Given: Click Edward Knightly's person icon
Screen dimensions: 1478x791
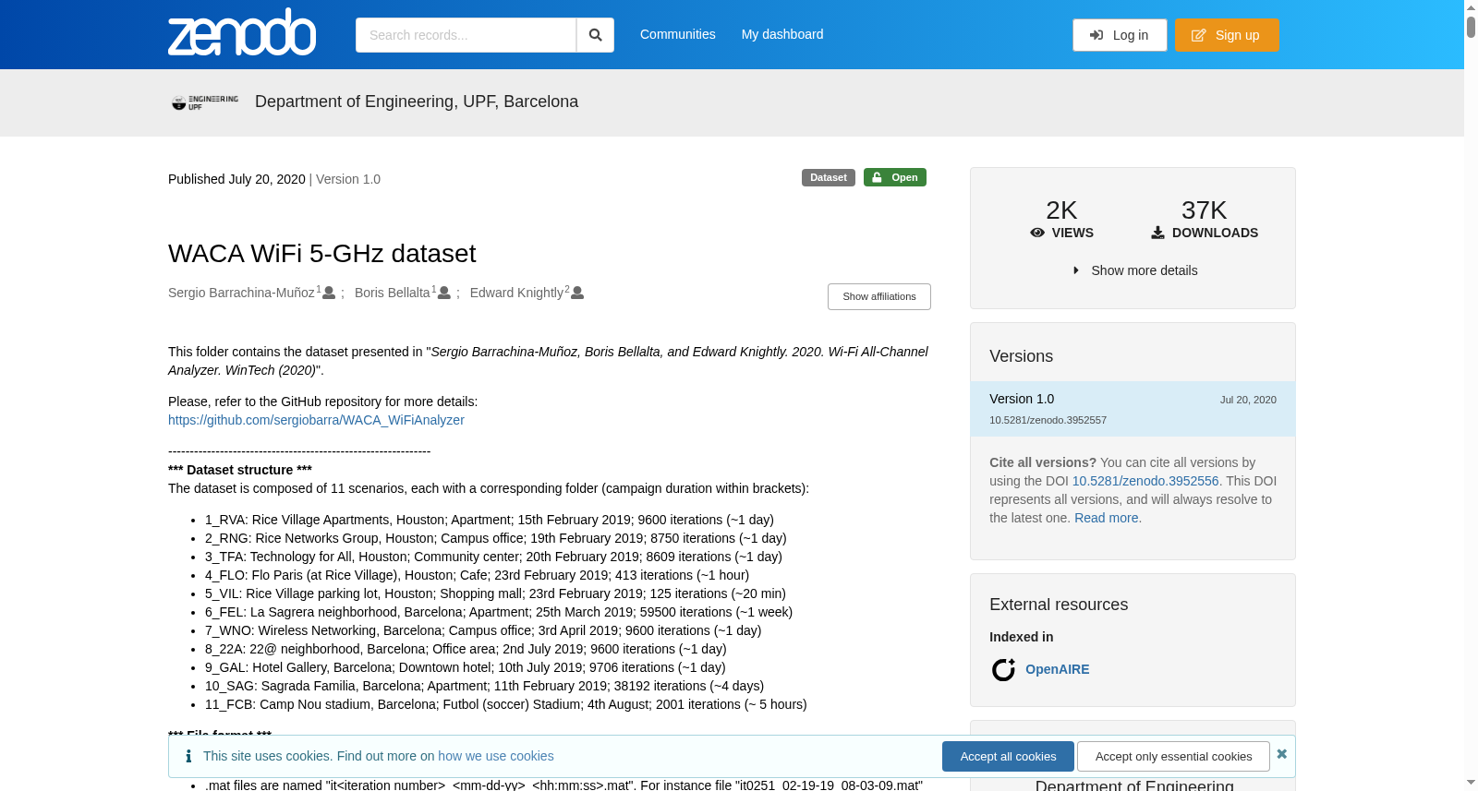Looking at the screenshot, I should pos(577,293).
